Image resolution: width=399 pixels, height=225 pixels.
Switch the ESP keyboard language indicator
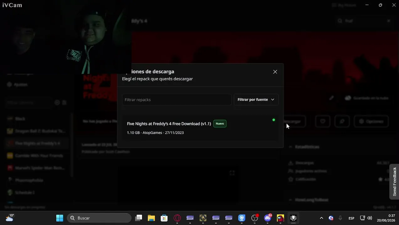coord(351,218)
